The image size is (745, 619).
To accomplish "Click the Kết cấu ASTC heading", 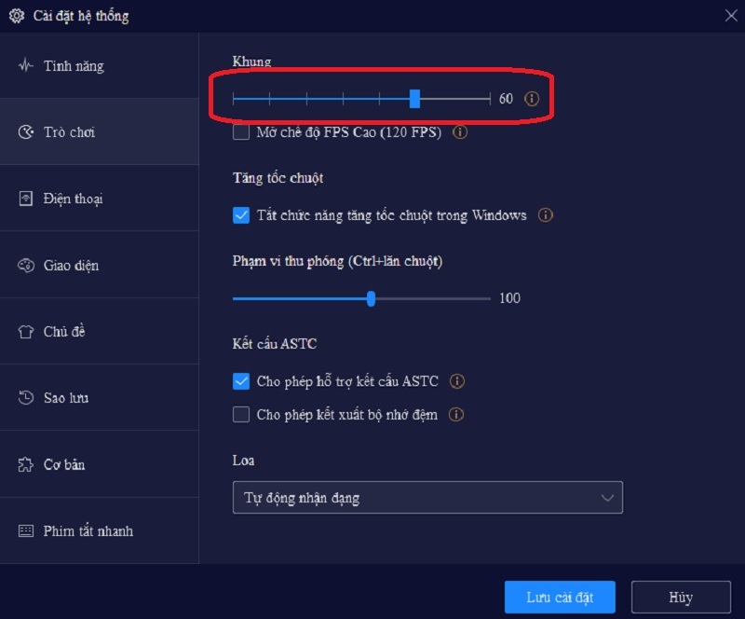I will [274, 343].
